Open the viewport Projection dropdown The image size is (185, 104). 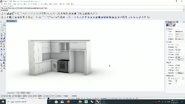tap(179, 39)
